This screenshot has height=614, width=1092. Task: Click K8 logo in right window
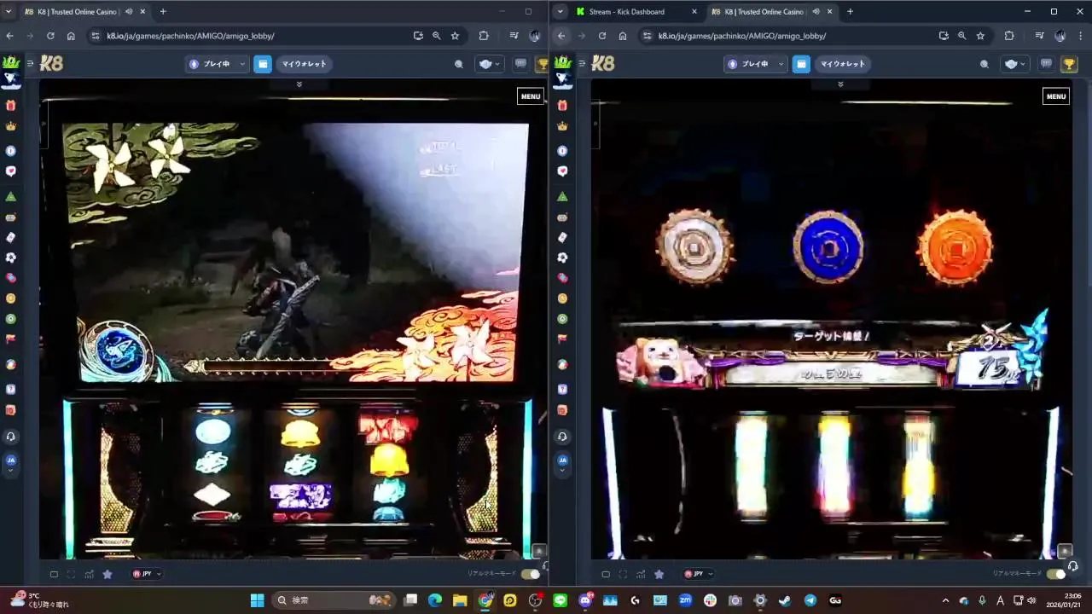pyautogui.click(x=603, y=64)
